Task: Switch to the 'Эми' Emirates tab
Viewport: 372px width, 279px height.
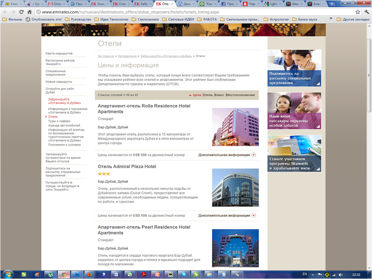Action: 100,4
